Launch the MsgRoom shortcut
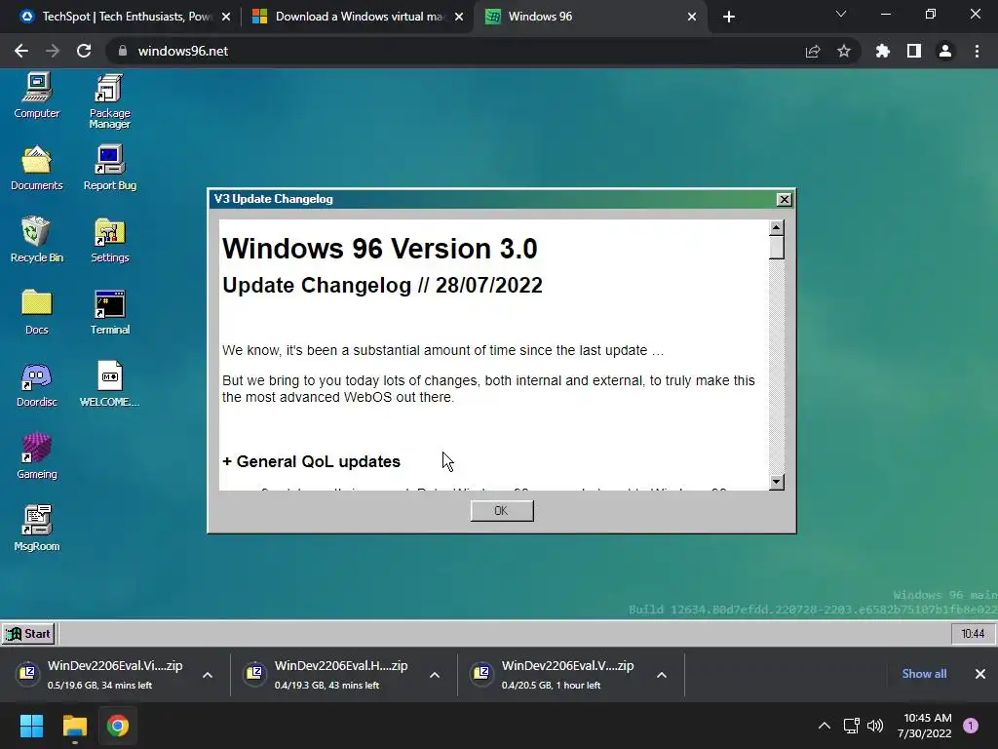998x749 pixels. tap(37, 529)
